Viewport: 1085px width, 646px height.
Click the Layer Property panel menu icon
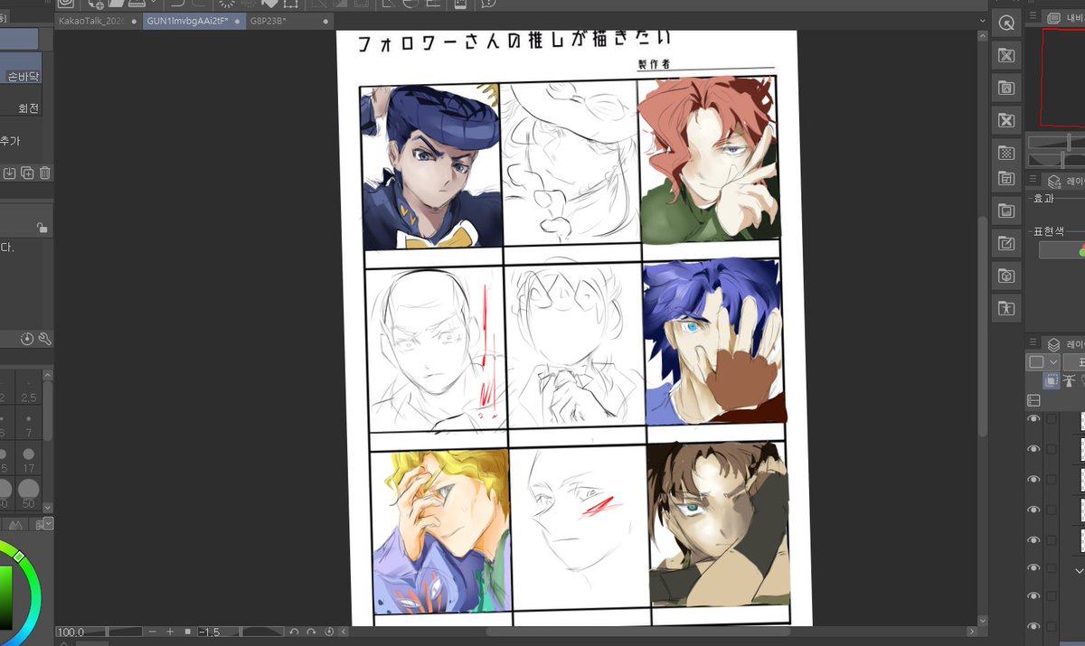pos(1033,180)
